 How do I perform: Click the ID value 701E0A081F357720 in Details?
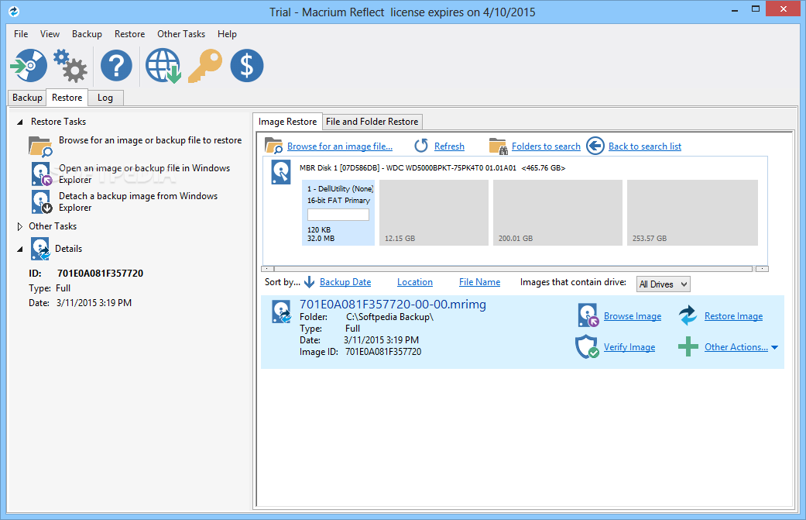pyautogui.click(x=100, y=273)
